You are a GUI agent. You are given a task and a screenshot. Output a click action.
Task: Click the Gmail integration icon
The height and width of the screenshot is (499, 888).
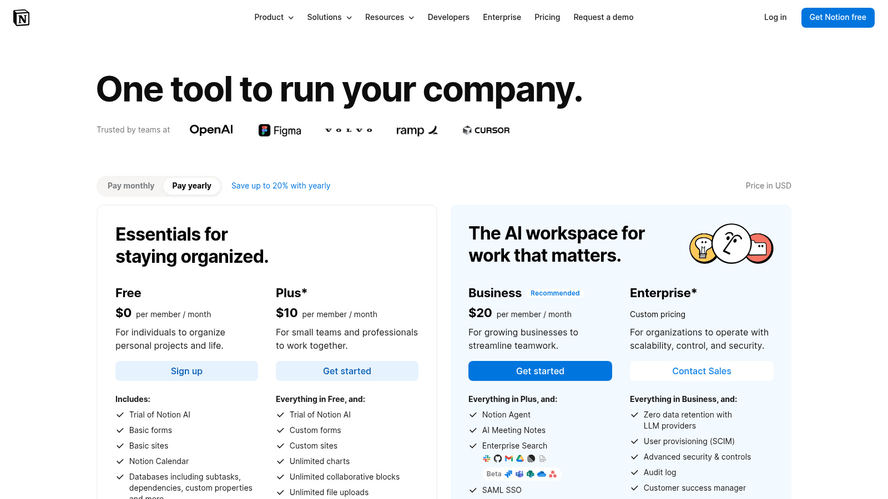[x=509, y=459]
